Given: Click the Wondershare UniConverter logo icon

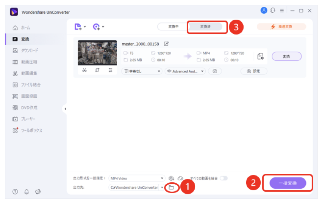Looking at the screenshot, I should tap(14, 12).
